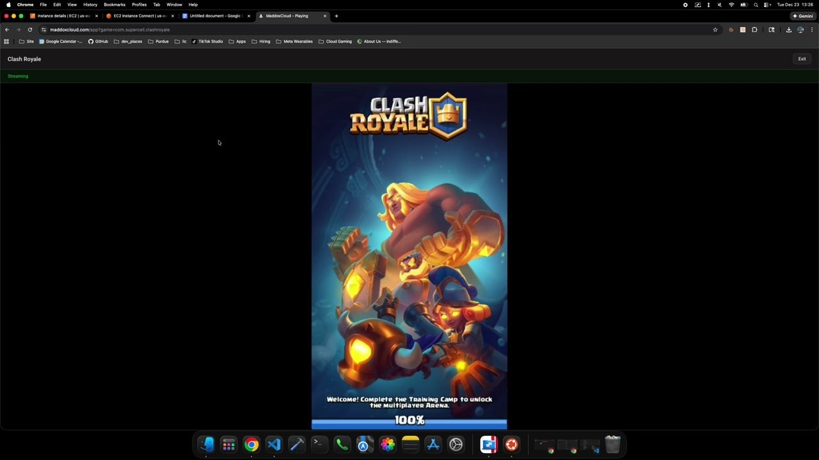Click the address bar to edit the URL

(192, 29)
